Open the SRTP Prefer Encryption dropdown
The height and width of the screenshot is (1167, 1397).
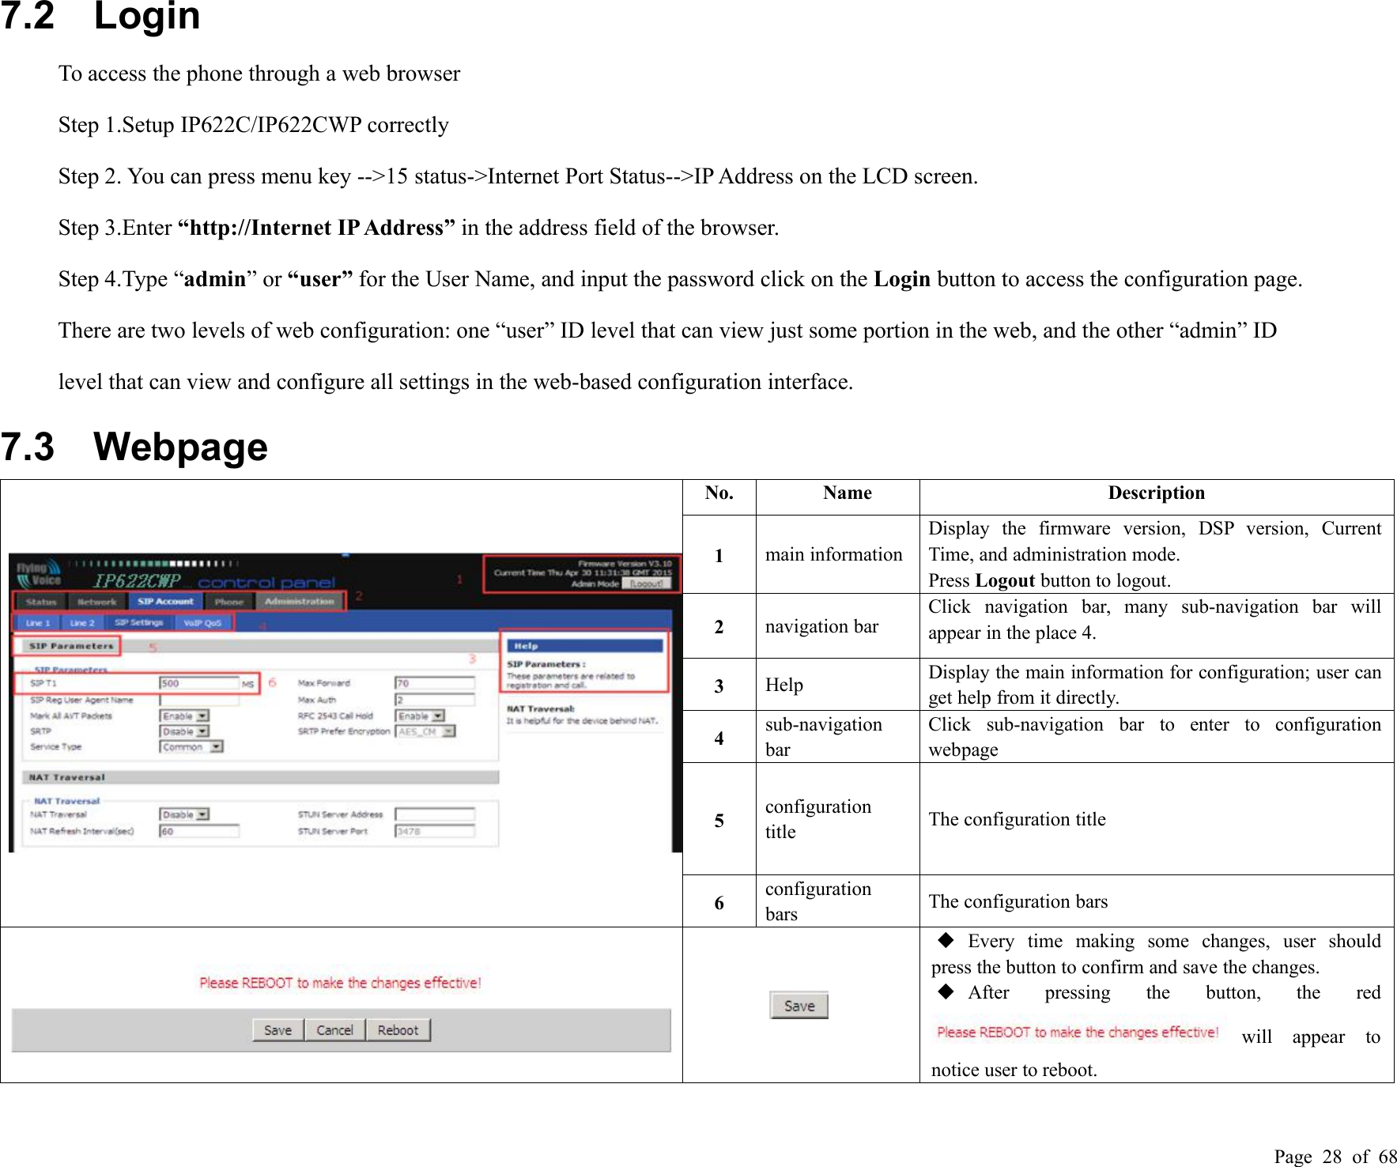pos(426,731)
